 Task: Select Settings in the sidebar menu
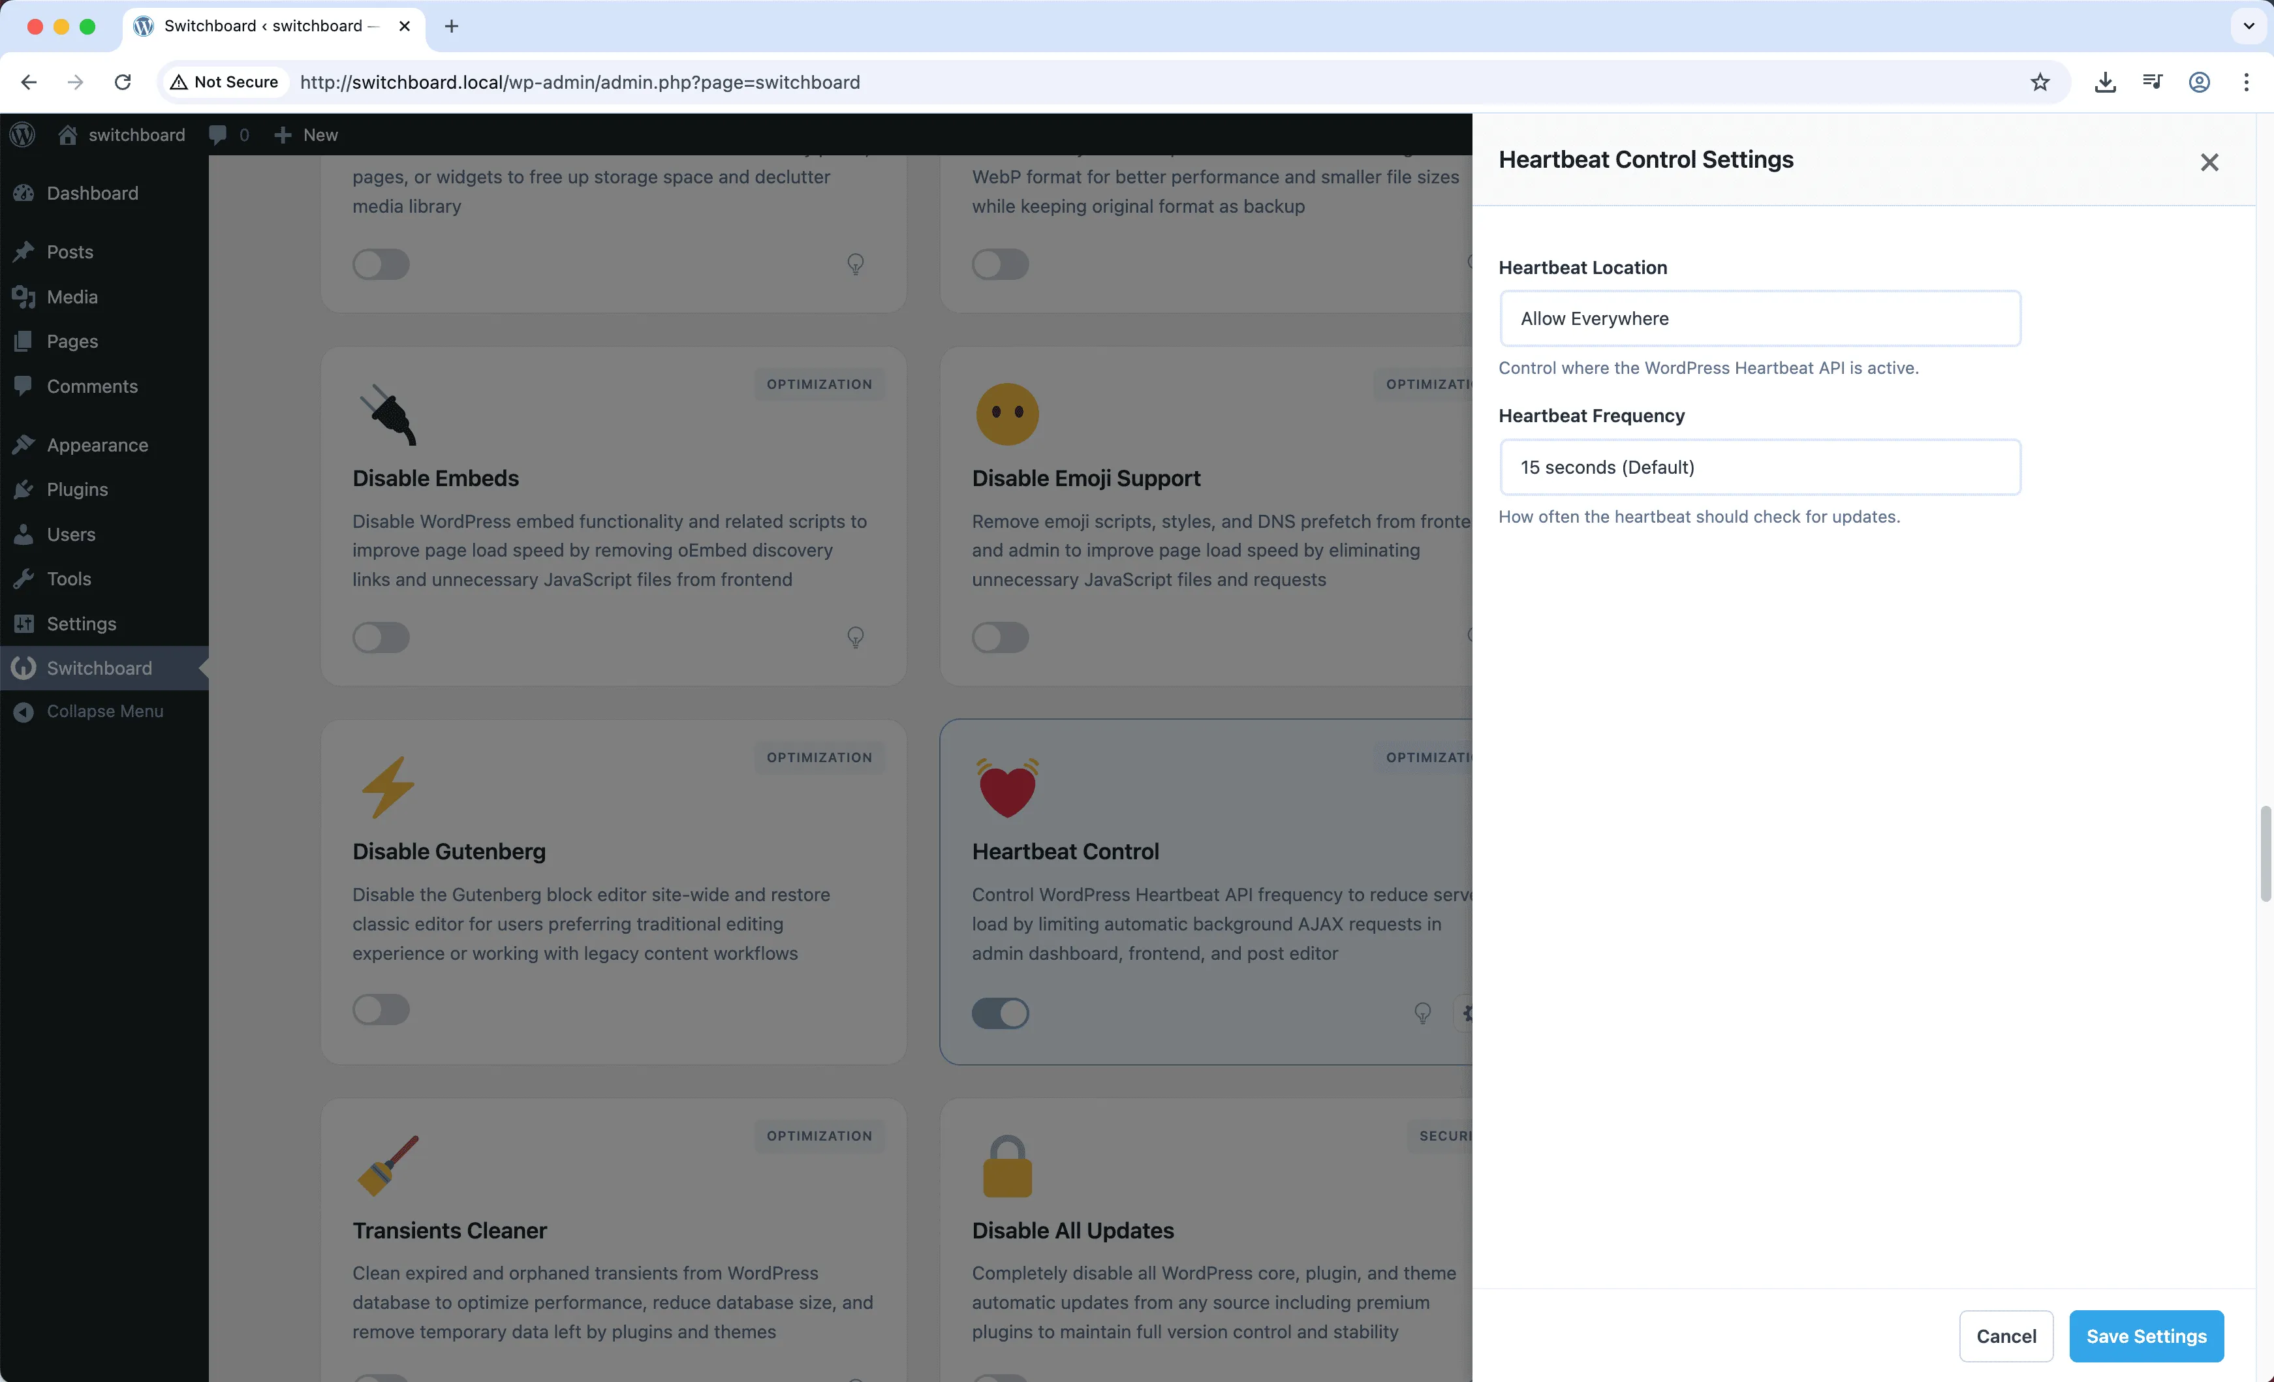(81, 624)
